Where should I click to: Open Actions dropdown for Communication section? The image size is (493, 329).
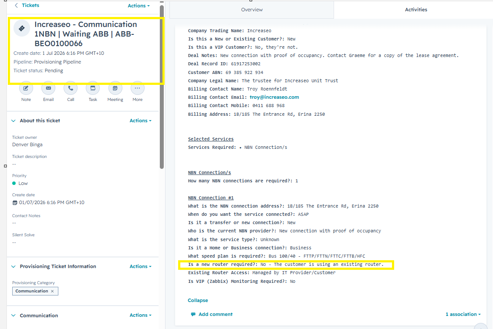coord(141,315)
